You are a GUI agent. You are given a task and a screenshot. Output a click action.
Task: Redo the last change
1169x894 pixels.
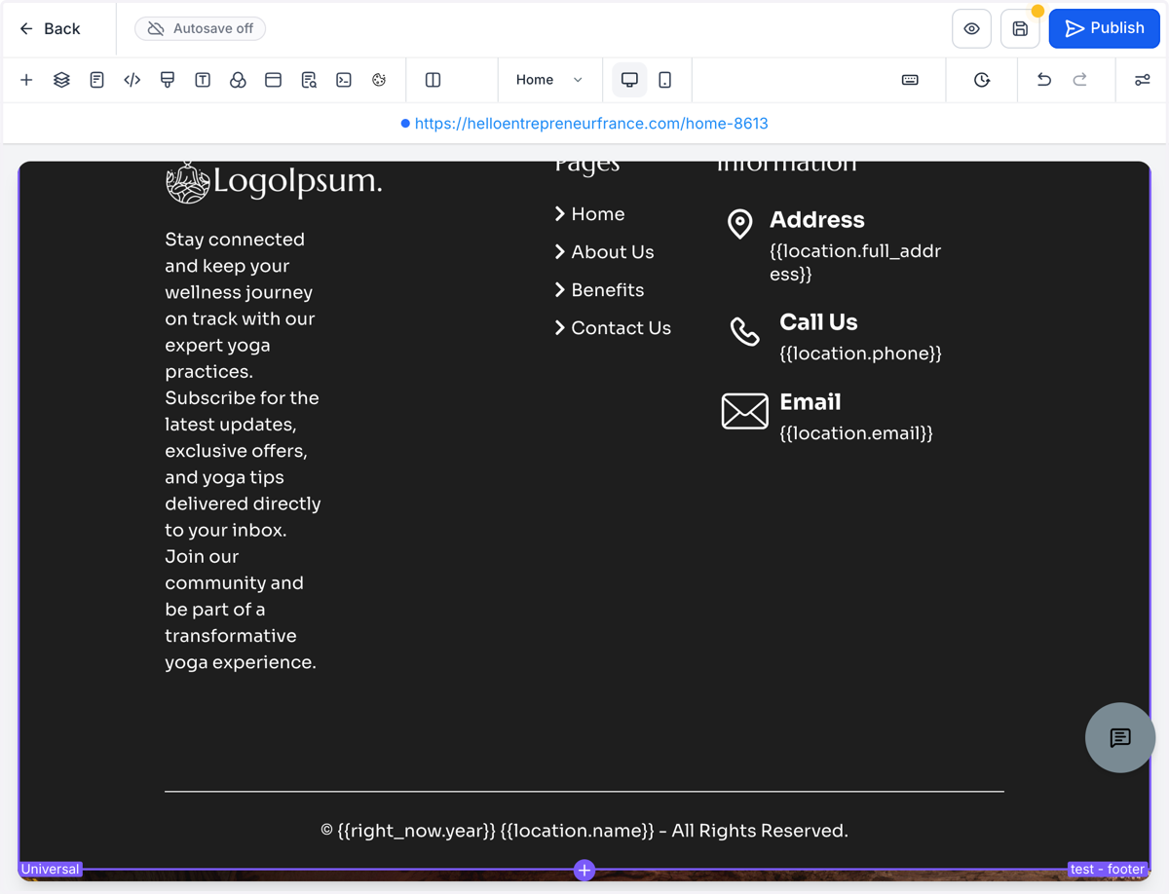1080,80
